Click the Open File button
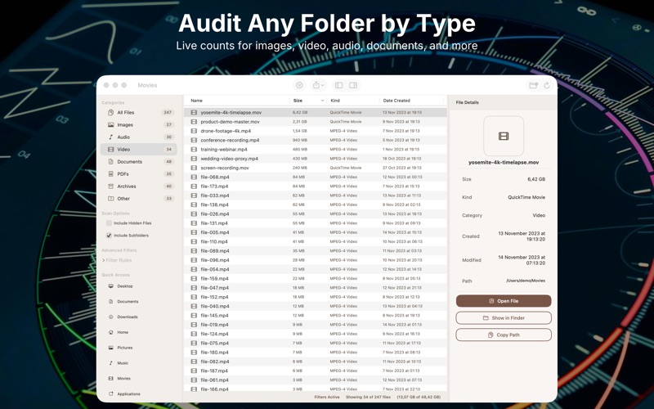This screenshot has height=409, width=654. (504, 301)
